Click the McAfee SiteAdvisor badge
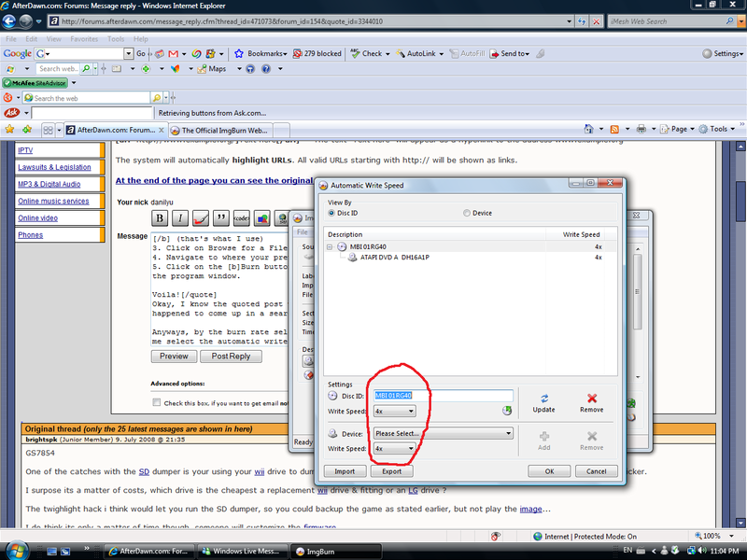This screenshot has height=560, width=747. coord(35,83)
